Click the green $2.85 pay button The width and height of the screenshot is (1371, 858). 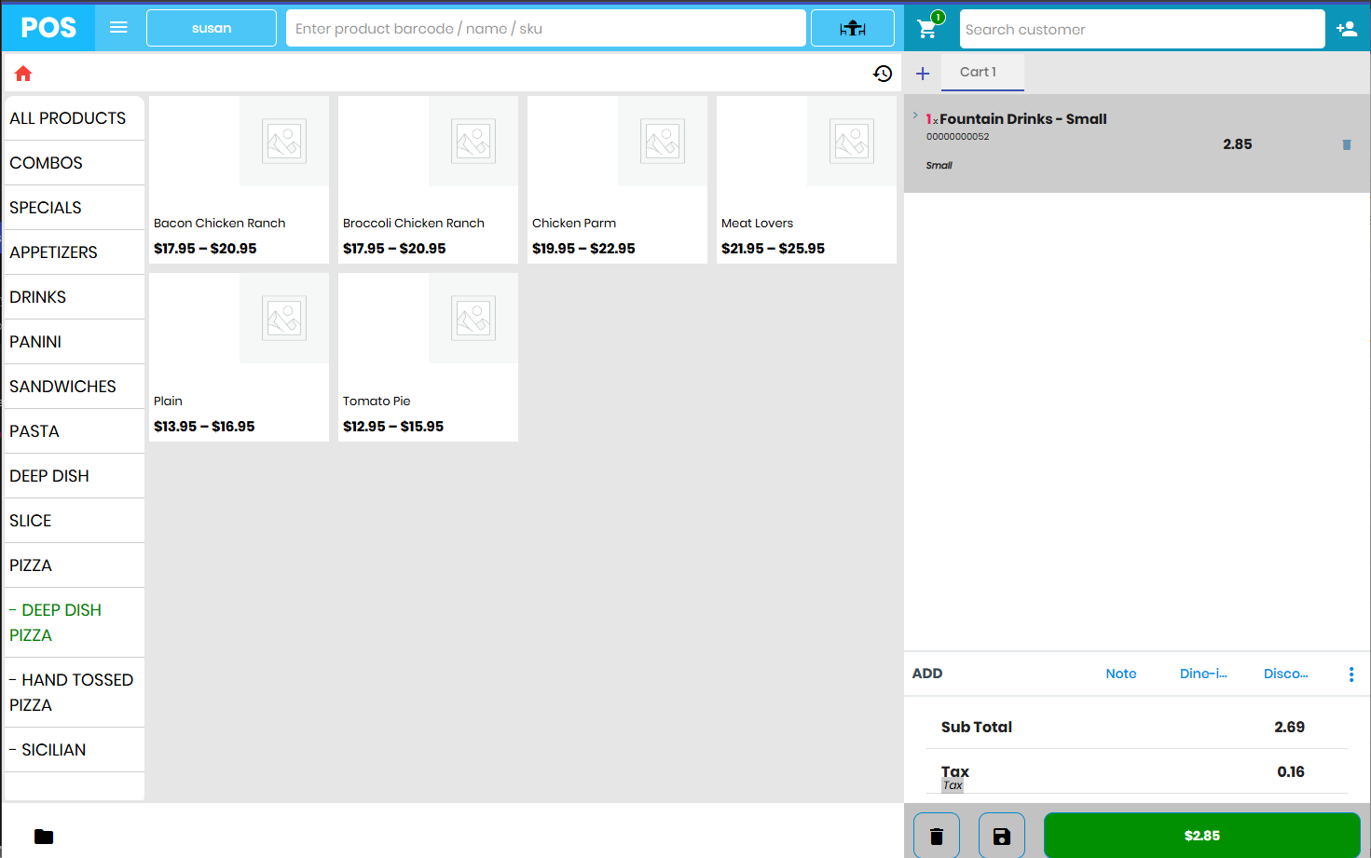[1202, 836]
